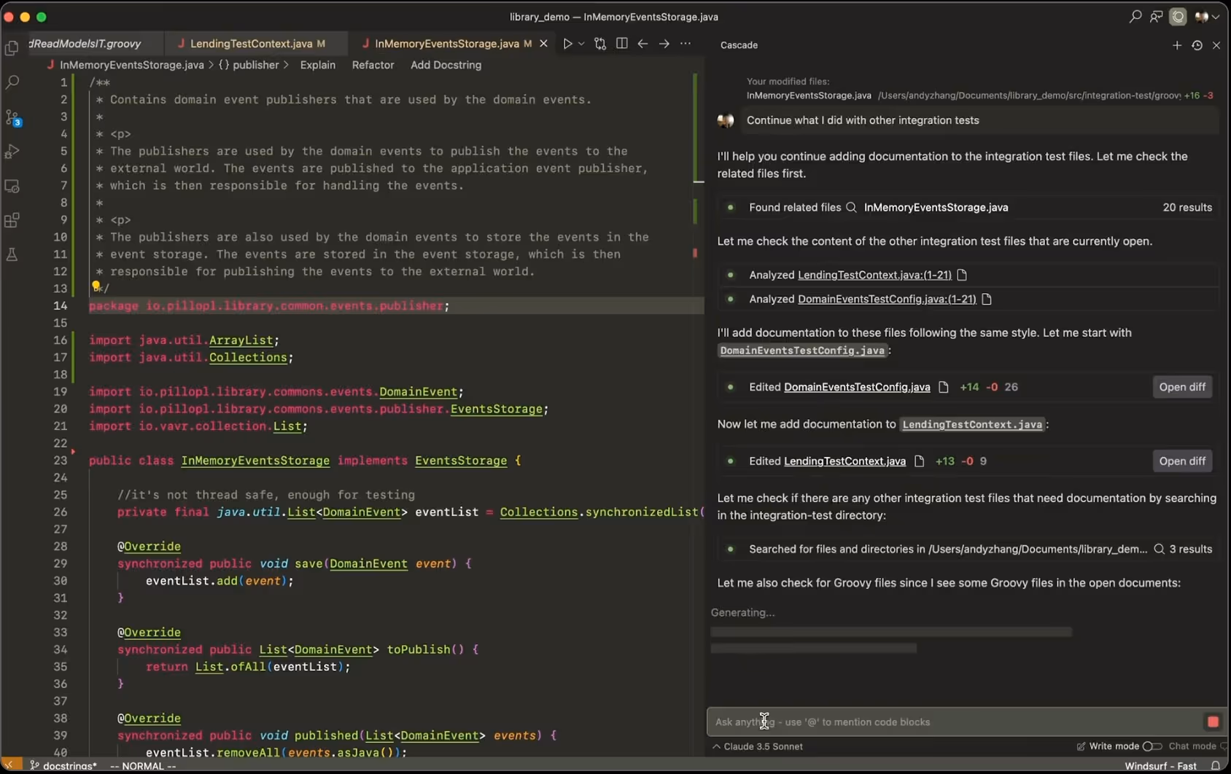Open analyzed LendingTestContext.java:(1-21) link
The height and width of the screenshot is (774, 1231).
(874, 275)
